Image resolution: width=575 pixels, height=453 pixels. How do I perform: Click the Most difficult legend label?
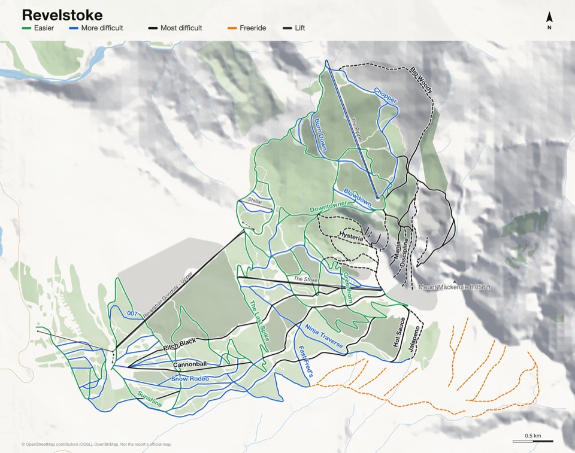pyautogui.click(x=181, y=28)
